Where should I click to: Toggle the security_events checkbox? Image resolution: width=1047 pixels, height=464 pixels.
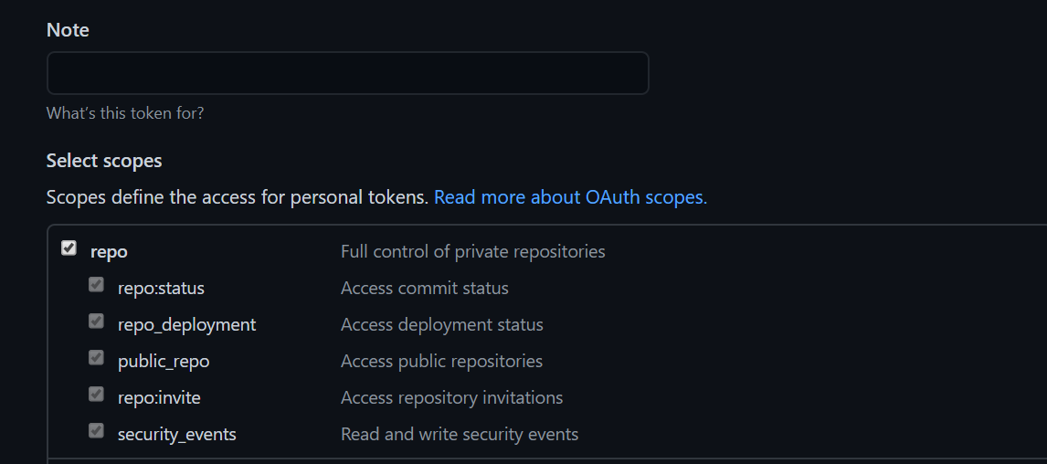click(96, 431)
